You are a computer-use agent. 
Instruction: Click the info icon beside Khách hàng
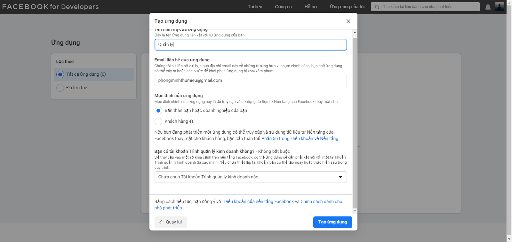tap(191, 121)
